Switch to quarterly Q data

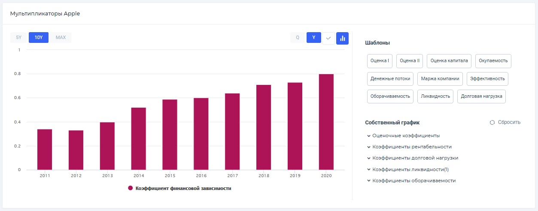298,37
